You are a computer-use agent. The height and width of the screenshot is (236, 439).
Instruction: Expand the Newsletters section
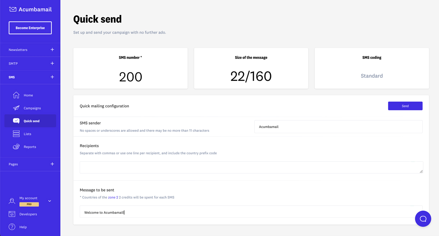[x=52, y=50]
